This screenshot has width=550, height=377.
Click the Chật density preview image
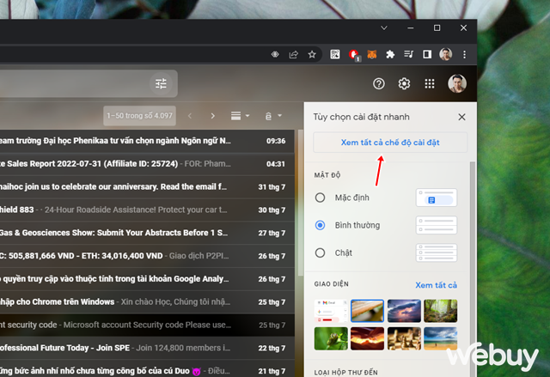(437, 253)
